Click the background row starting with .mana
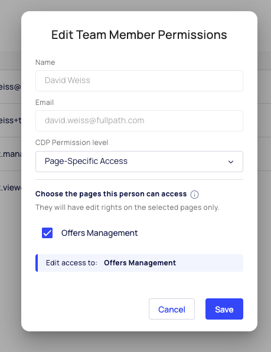The height and width of the screenshot is (352, 271). 11,154
